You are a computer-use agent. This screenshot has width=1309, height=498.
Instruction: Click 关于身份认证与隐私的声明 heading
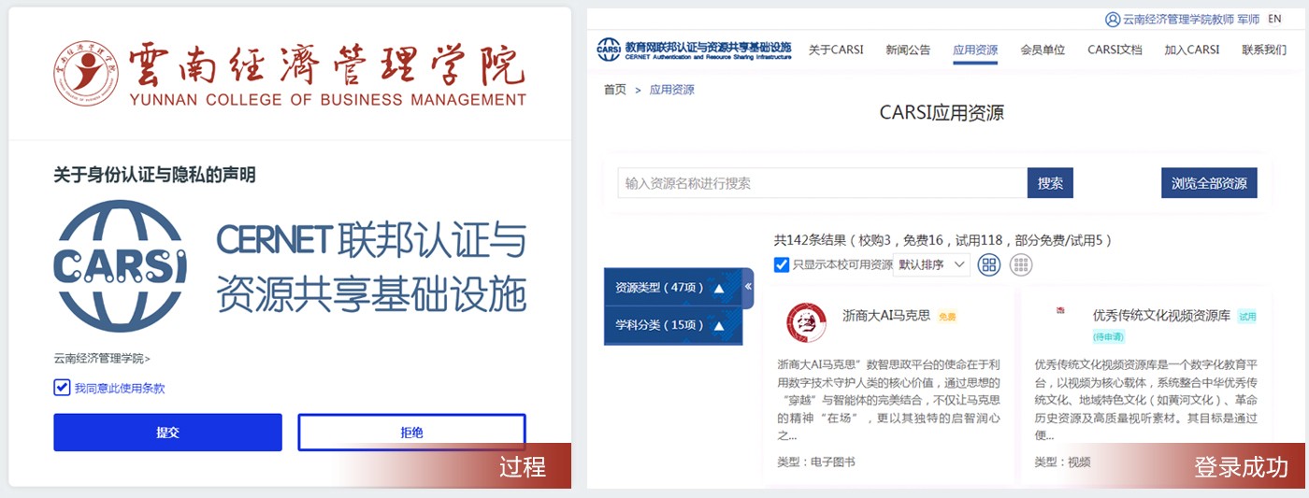tap(154, 175)
